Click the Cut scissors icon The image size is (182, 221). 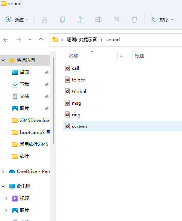[x=45, y=20]
